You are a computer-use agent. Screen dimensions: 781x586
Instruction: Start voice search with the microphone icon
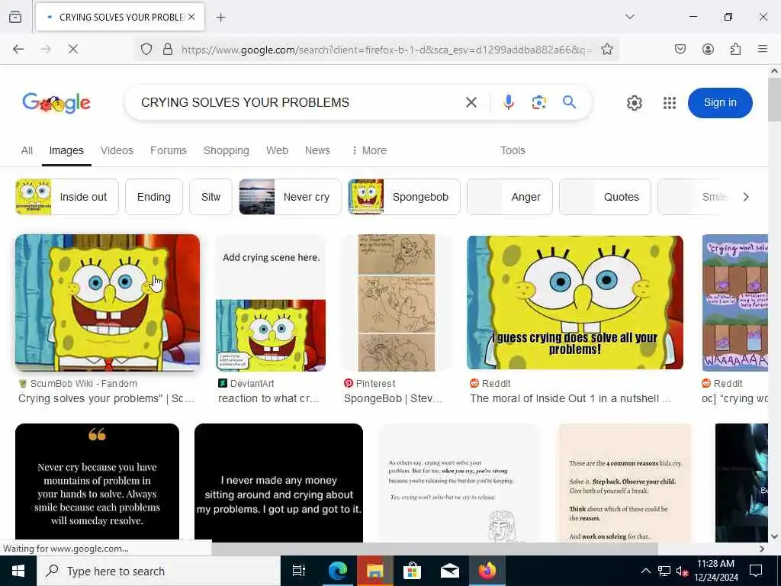click(508, 102)
